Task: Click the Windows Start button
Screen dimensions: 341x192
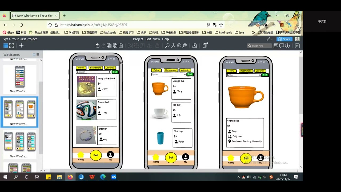Action: click(5, 177)
